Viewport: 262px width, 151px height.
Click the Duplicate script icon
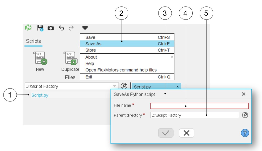[70, 58]
